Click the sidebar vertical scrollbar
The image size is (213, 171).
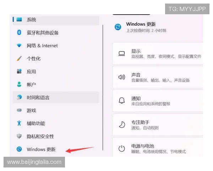103,88
